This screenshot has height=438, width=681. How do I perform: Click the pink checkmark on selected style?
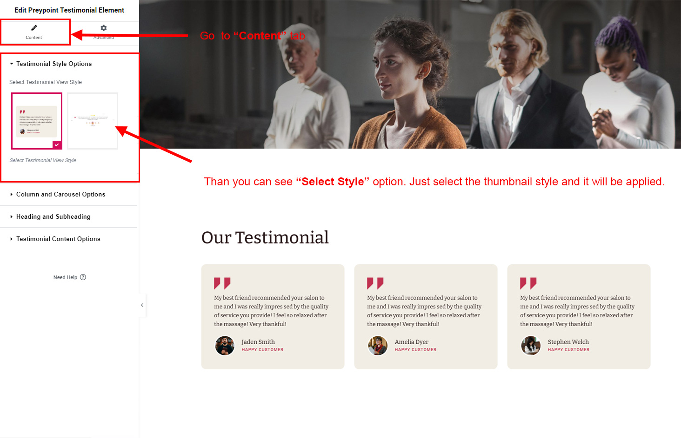point(57,145)
